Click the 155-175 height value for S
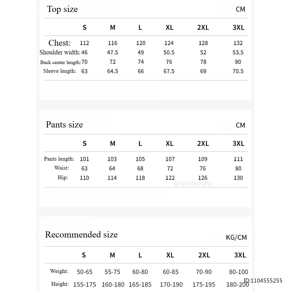Screen dimensions: 291x291 (85, 285)
